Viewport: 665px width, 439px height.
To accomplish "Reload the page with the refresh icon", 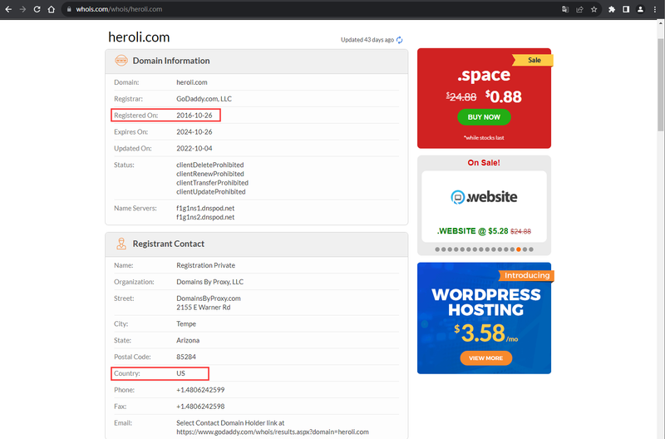I will 37,9.
